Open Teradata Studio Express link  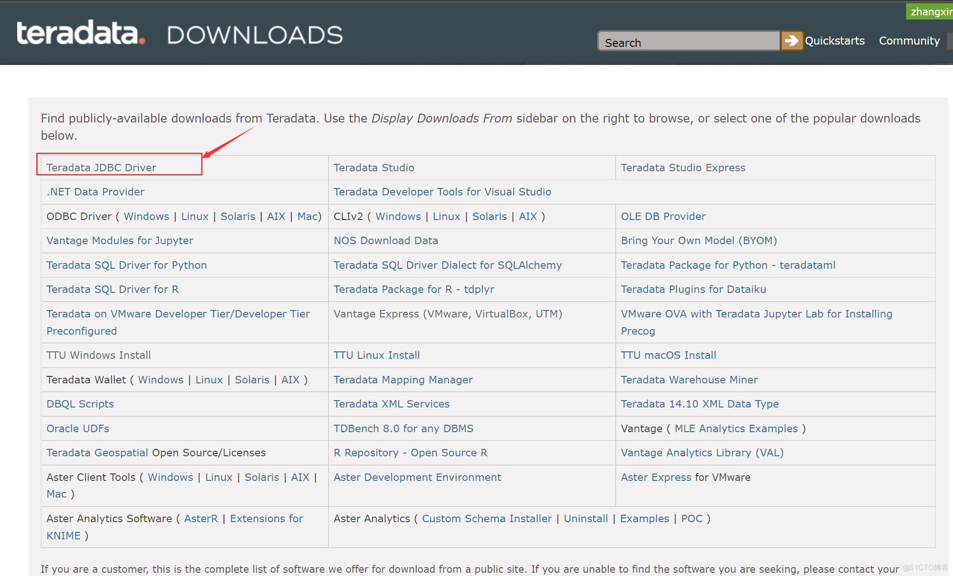pyautogui.click(x=683, y=168)
